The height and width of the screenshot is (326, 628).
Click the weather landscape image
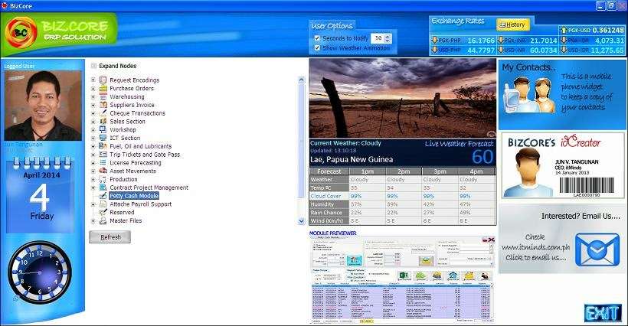[x=403, y=99]
